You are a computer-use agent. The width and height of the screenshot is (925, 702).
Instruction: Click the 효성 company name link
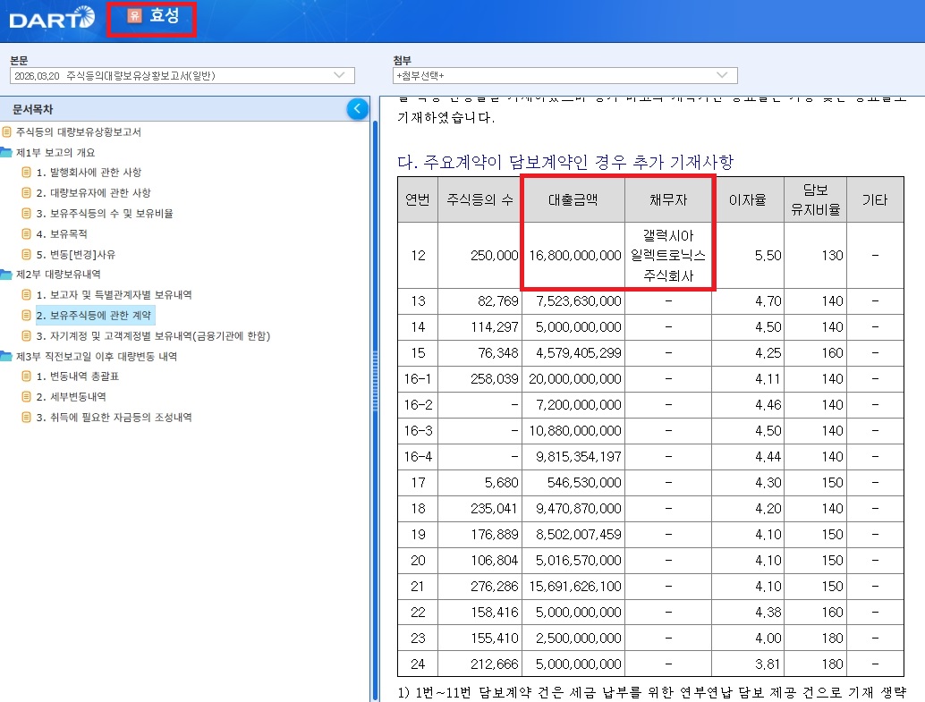click(164, 16)
